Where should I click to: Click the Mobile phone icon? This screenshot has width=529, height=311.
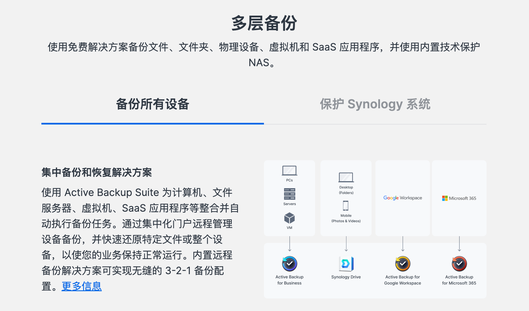click(346, 206)
